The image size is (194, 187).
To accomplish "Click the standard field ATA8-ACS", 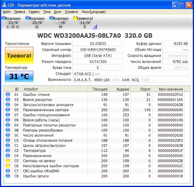I will coord(131,74).
